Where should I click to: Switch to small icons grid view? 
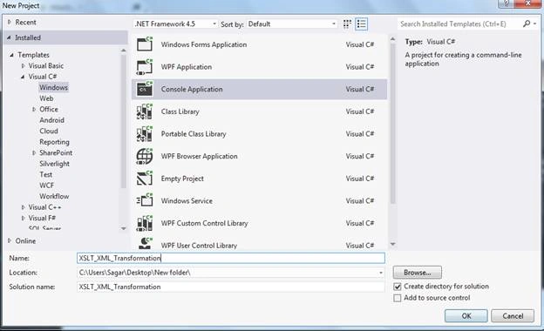pyautogui.click(x=347, y=24)
